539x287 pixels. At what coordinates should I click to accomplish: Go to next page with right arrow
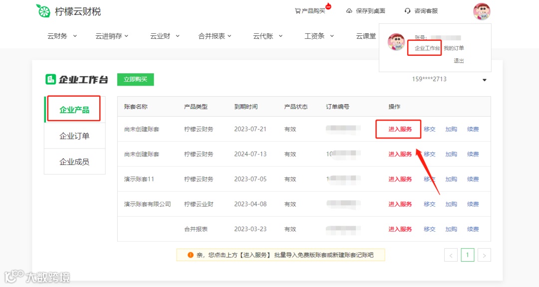click(484, 255)
